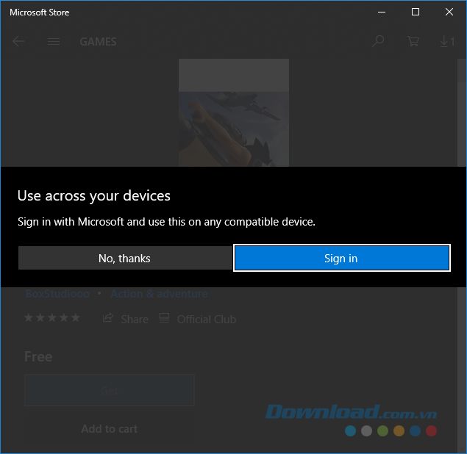Viewport: 467px width, 454px height.
Task: Click the game cover thumbnail
Action: coord(234,112)
